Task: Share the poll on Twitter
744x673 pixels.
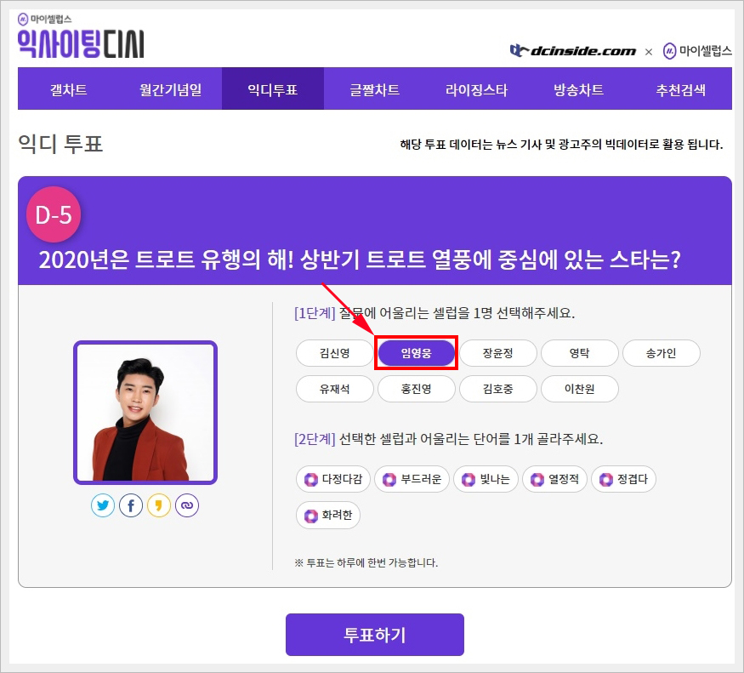Action: pos(103,505)
